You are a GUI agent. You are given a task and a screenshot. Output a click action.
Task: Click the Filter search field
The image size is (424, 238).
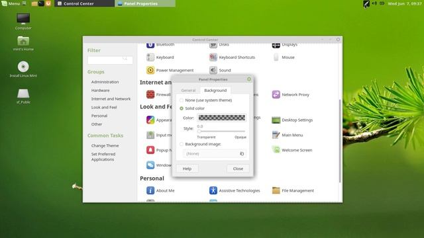click(x=110, y=60)
